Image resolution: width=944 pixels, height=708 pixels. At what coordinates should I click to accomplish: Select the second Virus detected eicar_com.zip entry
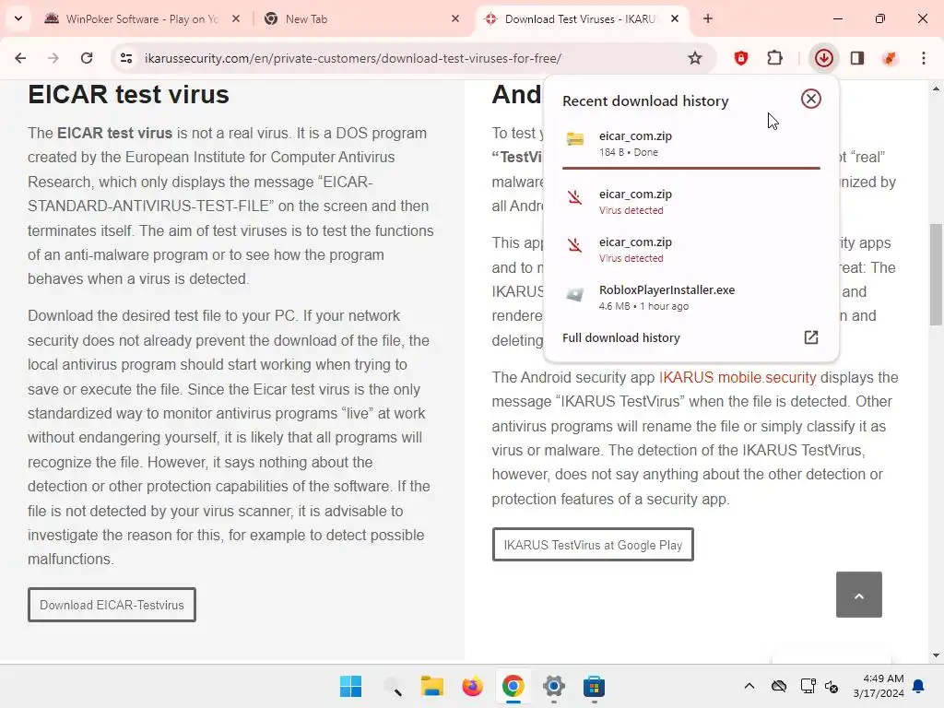click(691, 249)
